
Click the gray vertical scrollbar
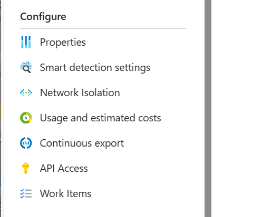pyautogui.click(x=208, y=108)
